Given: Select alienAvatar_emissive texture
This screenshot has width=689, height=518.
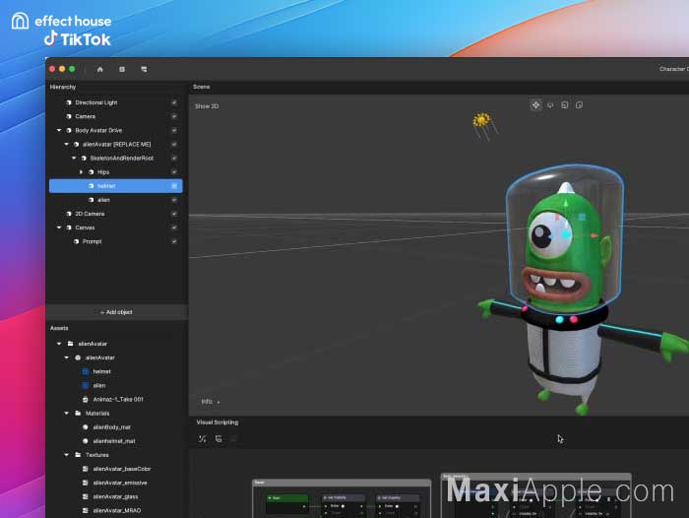Looking at the screenshot, I should (119, 483).
